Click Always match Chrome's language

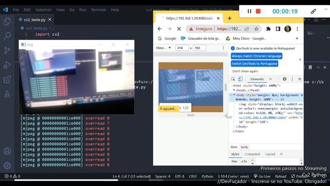coord(257,56)
